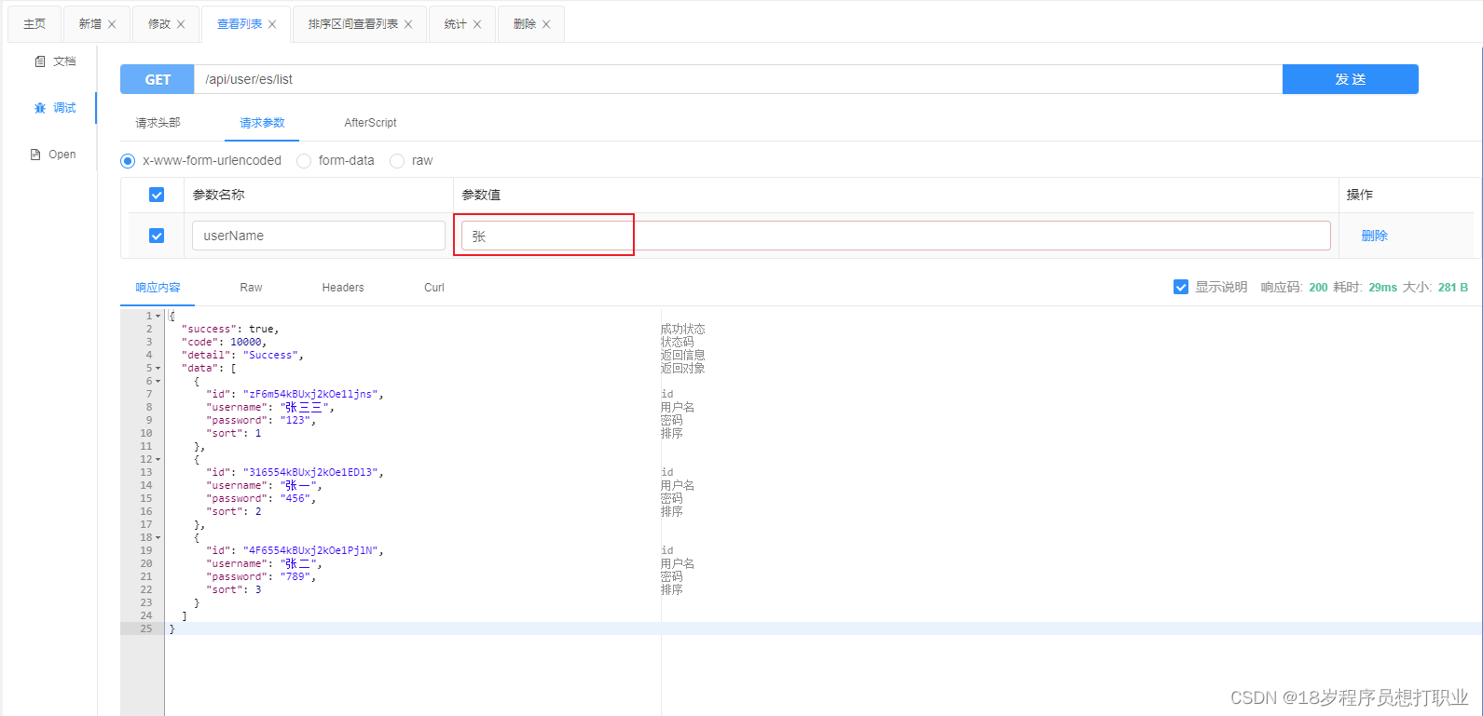Collapse the first object fold at line 6
Viewport: 1483px width, 716px height.
[x=158, y=382]
